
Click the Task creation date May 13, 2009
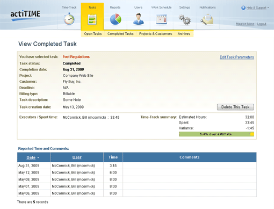(73, 107)
